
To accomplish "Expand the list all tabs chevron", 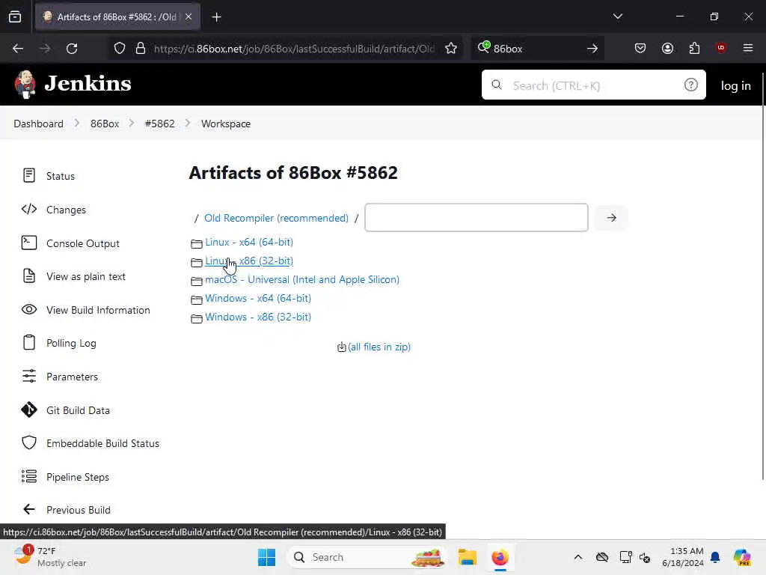I will click(x=617, y=16).
